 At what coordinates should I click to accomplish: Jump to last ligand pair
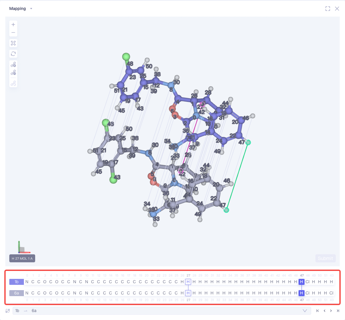point(338,311)
